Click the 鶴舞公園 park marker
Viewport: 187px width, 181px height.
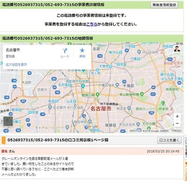point(98,95)
